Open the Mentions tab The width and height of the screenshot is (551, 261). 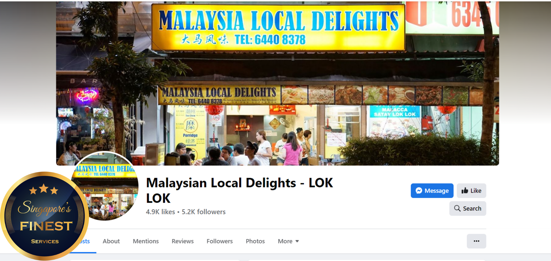pos(146,241)
